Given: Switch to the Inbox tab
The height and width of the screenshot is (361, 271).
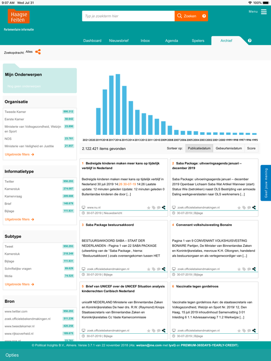Looking at the screenshot, I should point(145,40).
